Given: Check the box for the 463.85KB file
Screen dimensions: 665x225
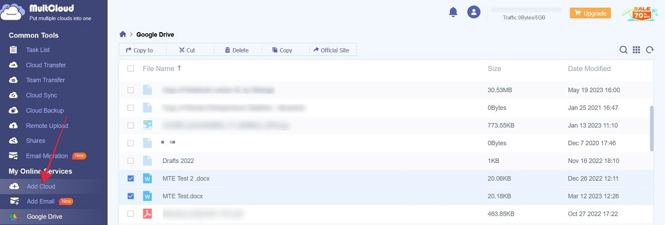Looking at the screenshot, I should (x=131, y=213).
